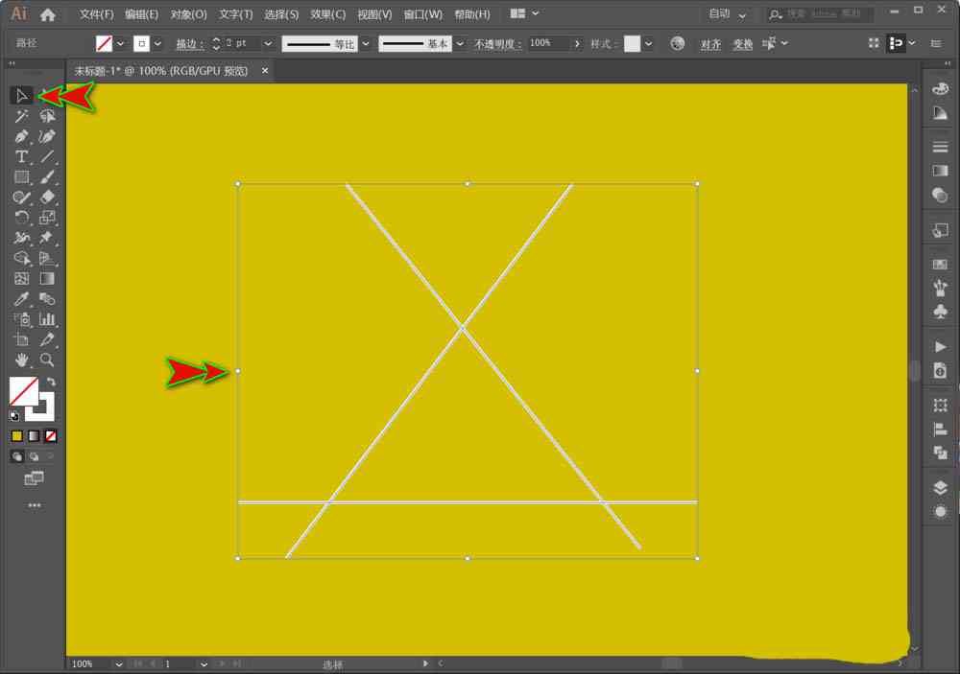This screenshot has width=960, height=674.
Task: Select the Hand tool
Action: pyautogui.click(x=21, y=360)
